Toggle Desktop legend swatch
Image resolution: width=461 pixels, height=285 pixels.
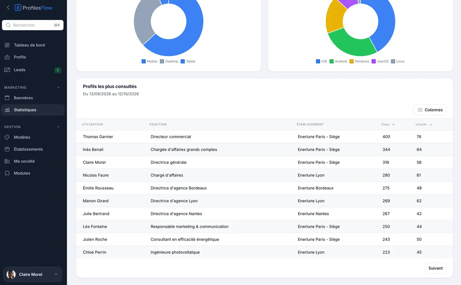pos(162,62)
